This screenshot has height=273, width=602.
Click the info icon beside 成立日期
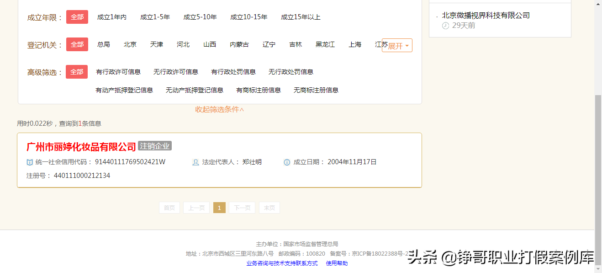coord(287,162)
